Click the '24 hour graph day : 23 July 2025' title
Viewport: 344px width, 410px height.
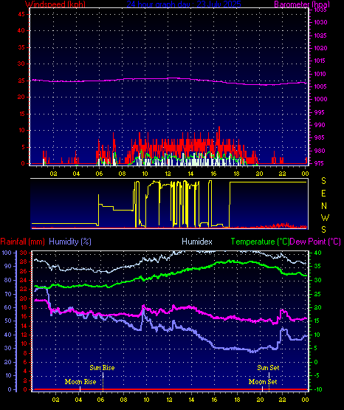click(184, 4)
